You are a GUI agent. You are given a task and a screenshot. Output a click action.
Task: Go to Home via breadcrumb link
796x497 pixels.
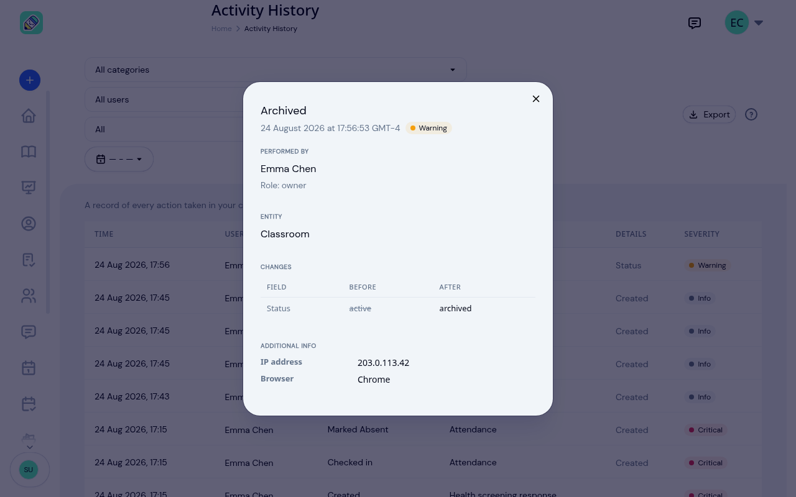[x=221, y=29]
